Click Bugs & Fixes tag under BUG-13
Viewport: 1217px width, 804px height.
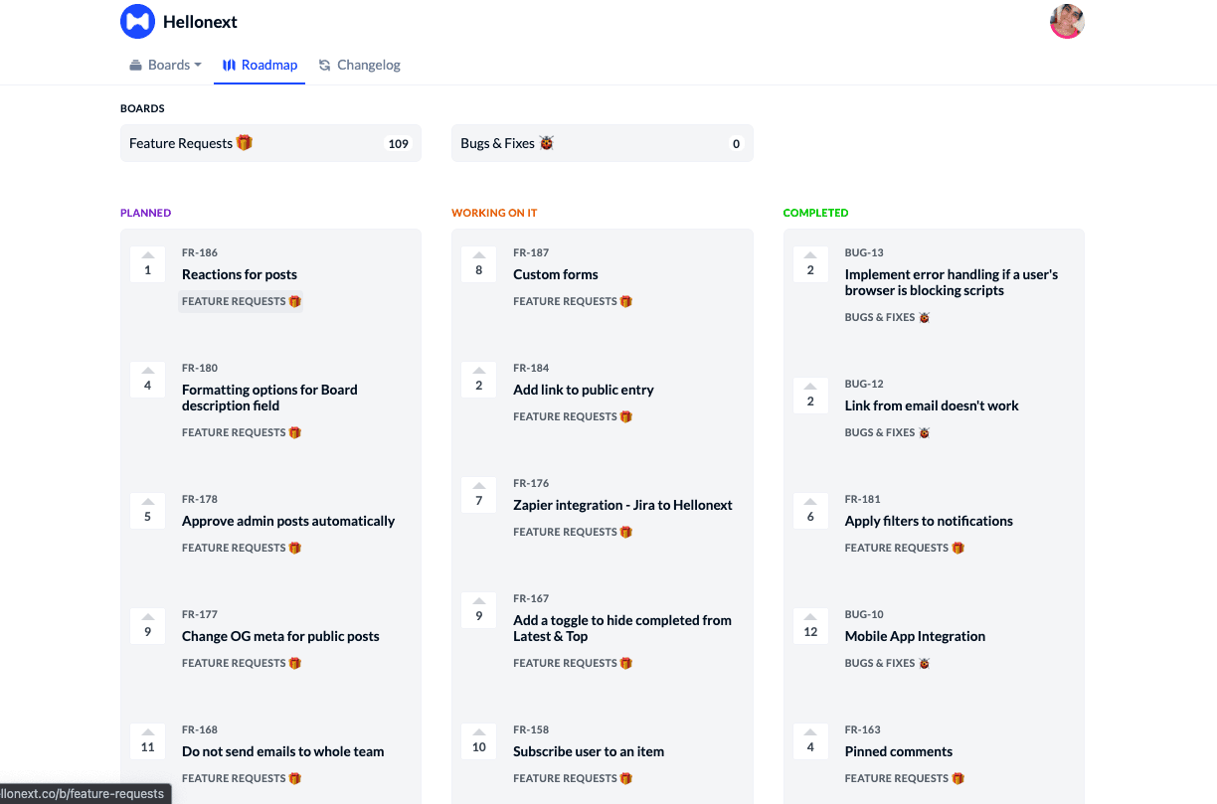coord(887,317)
